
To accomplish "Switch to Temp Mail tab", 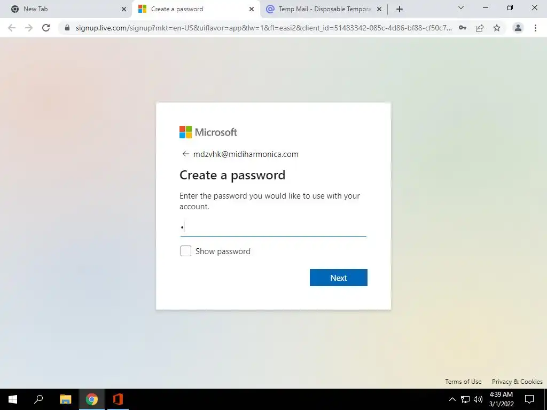I will [323, 9].
